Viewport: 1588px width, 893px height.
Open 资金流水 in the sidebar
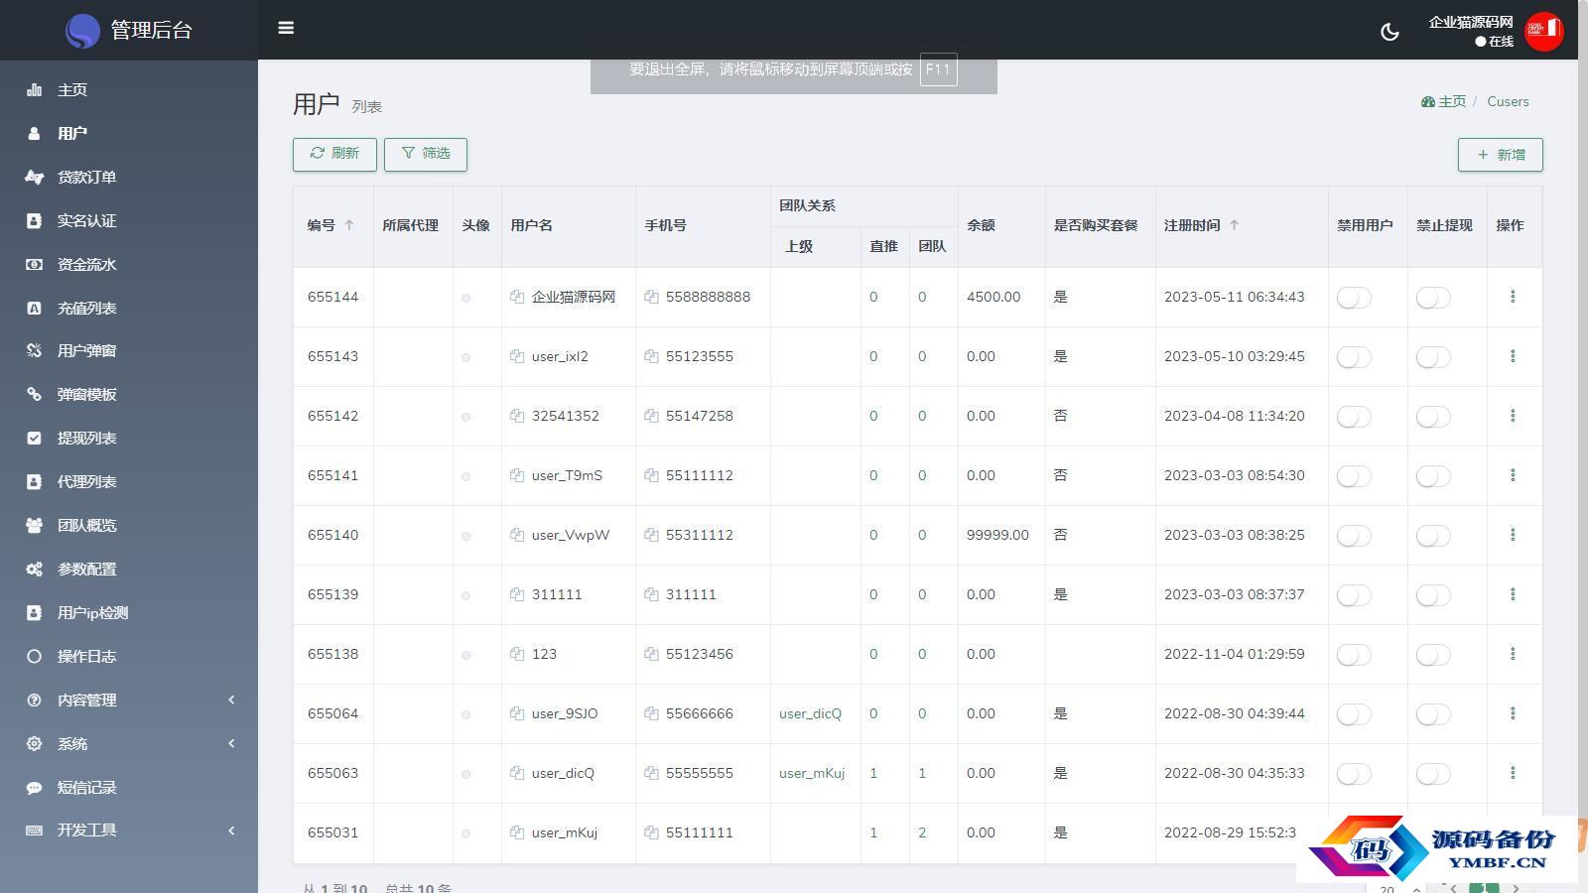129,264
